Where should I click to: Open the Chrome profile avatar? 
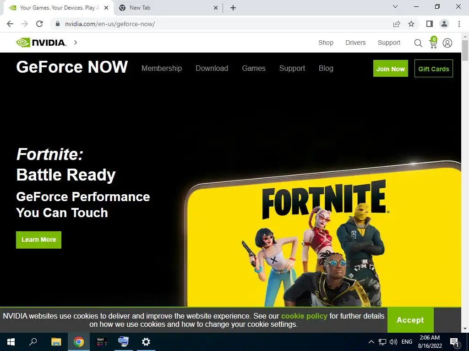444,24
